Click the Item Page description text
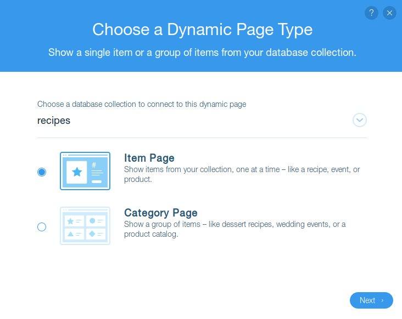Viewport: 402px width, 319px height. coord(242,174)
